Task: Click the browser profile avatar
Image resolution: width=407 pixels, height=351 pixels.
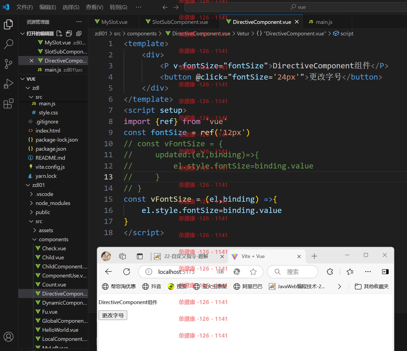Action: pyautogui.click(x=106, y=256)
